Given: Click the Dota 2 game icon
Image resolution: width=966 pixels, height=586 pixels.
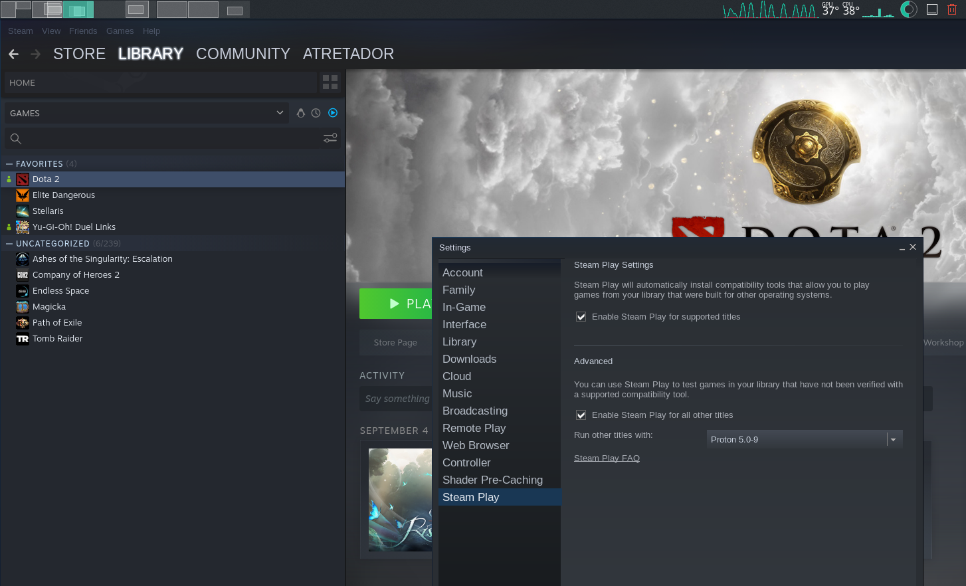Looking at the screenshot, I should 23,179.
